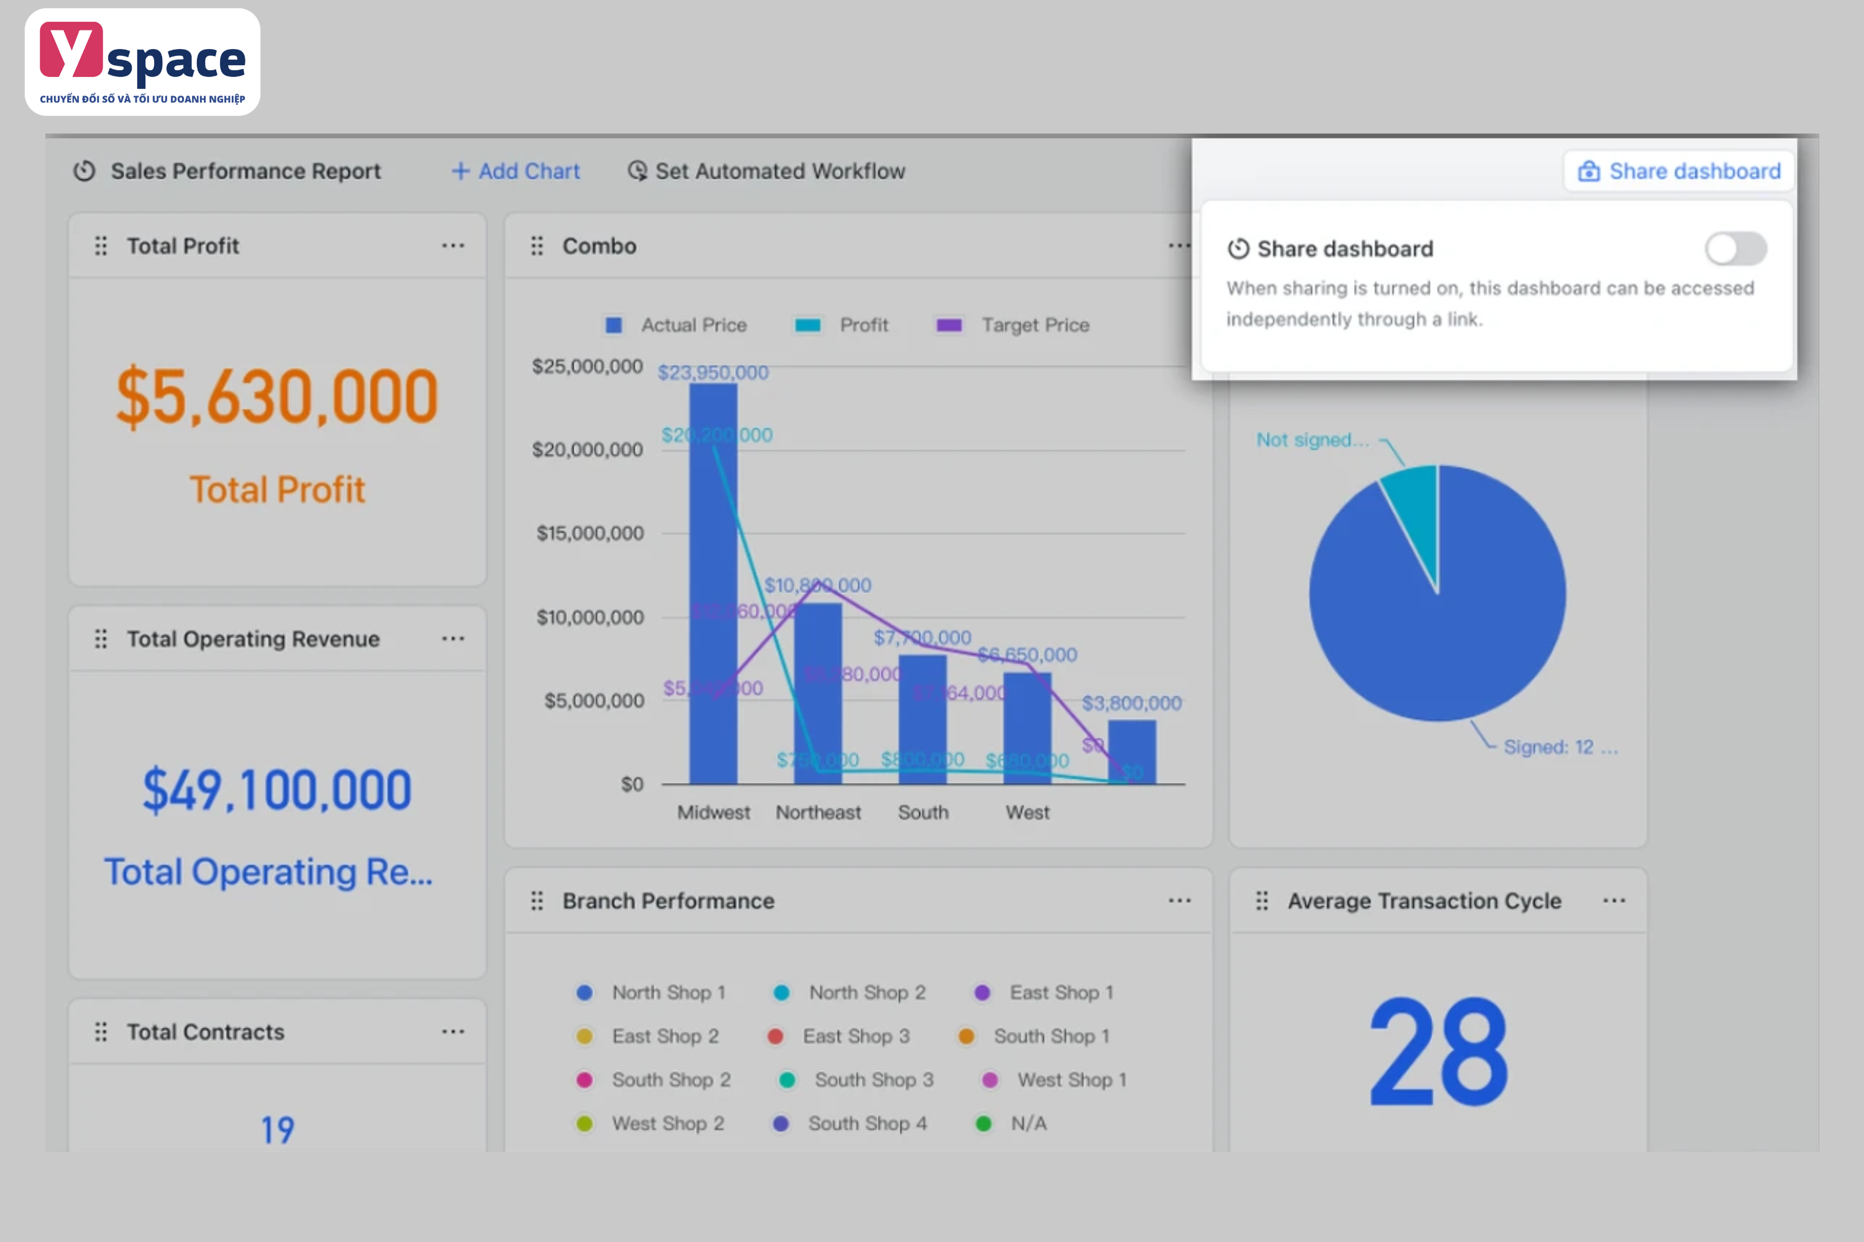Click the Sales Performance Report title icon
Image resolution: width=1864 pixels, height=1242 pixels.
click(x=85, y=171)
